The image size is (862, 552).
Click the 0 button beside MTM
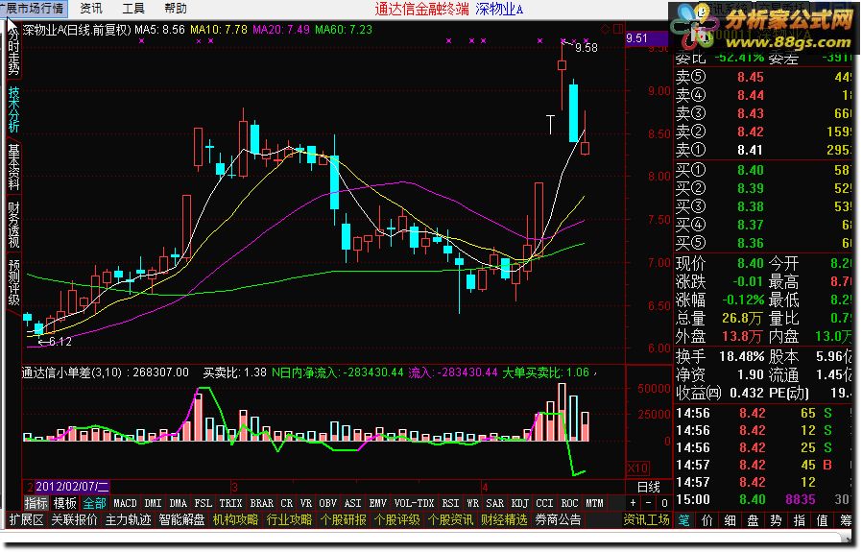664,503
